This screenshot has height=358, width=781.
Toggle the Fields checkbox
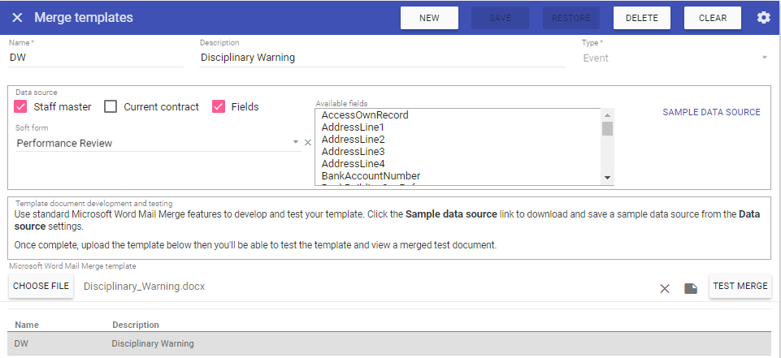tap(219, 106)
